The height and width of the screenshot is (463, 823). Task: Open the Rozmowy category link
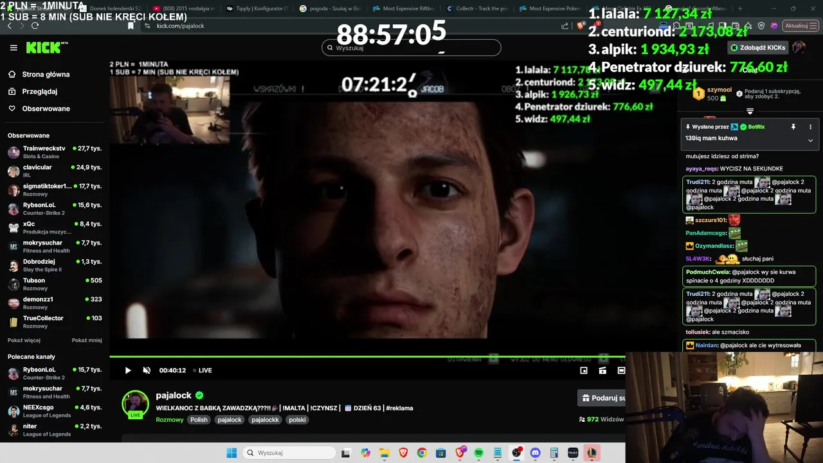coord(170,420)
